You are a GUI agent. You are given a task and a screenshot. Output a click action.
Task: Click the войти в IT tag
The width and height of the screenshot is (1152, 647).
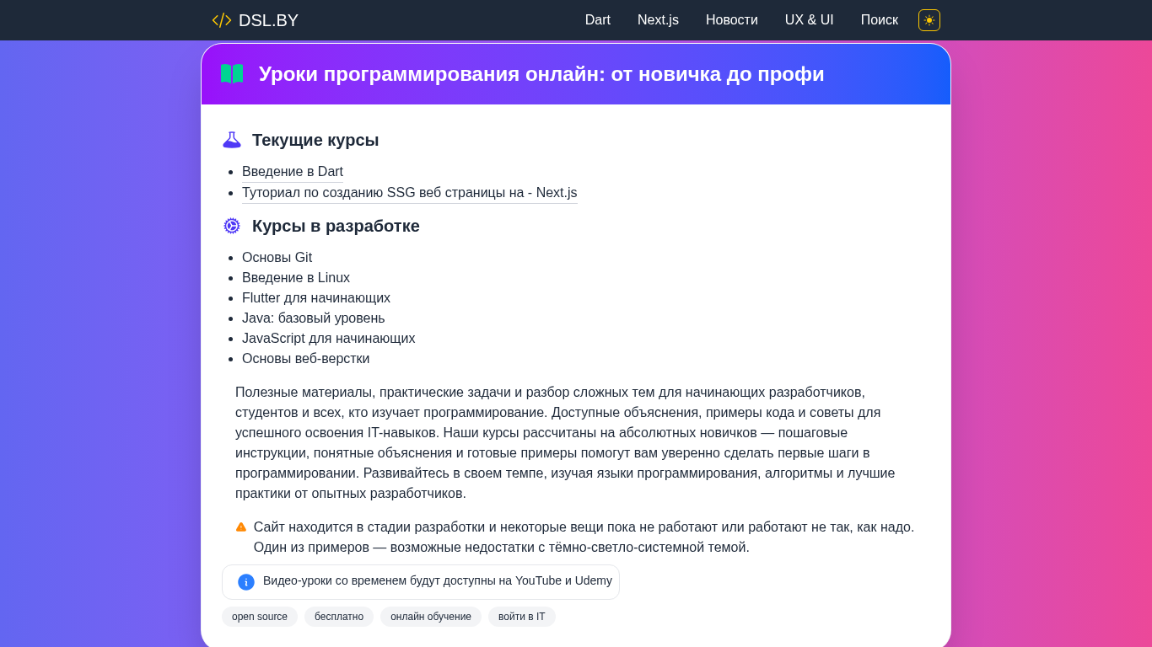522,617
